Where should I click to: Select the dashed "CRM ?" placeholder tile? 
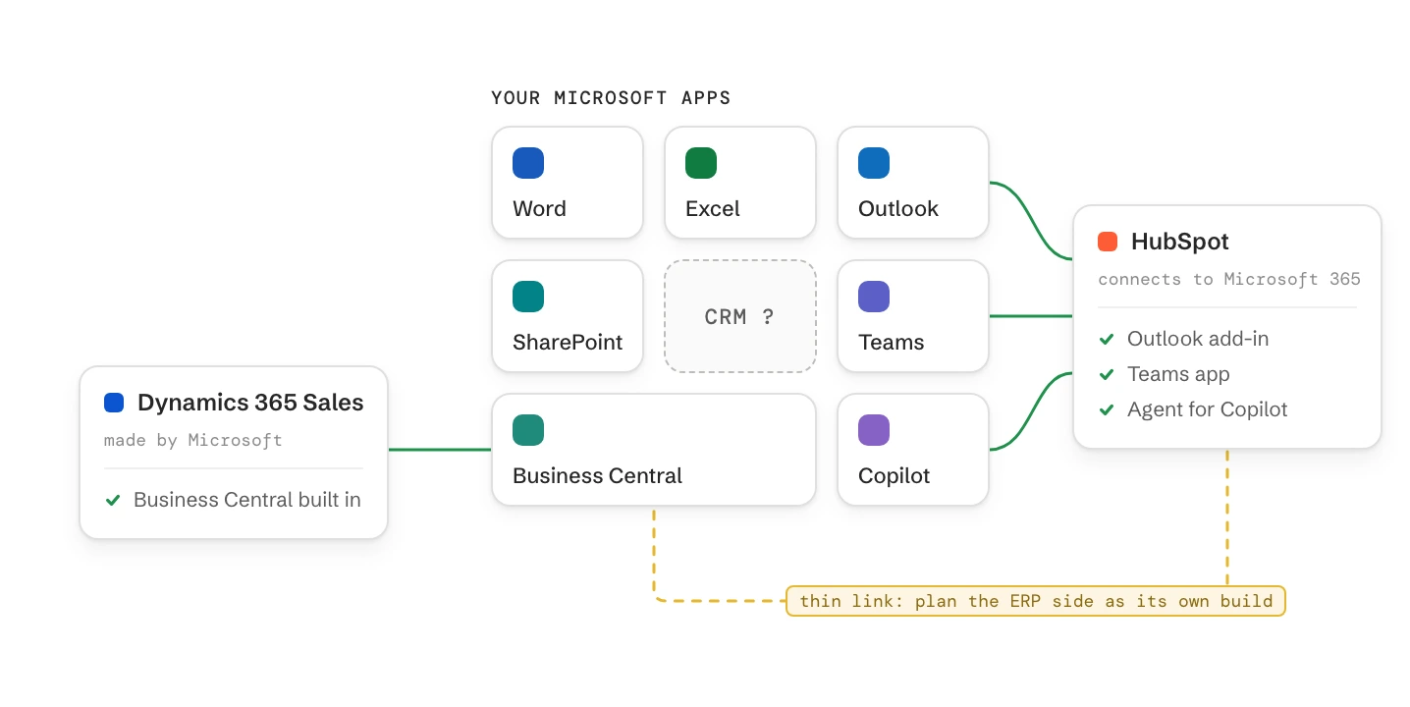click(740, 316)
